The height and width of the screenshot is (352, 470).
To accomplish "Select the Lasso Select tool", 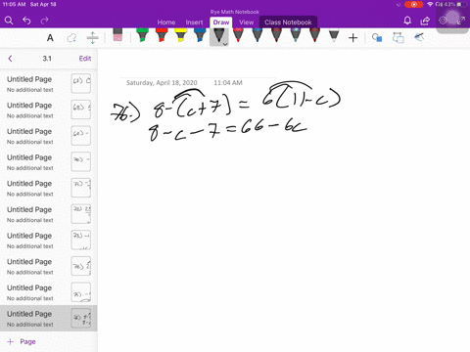I will [71, 38].
